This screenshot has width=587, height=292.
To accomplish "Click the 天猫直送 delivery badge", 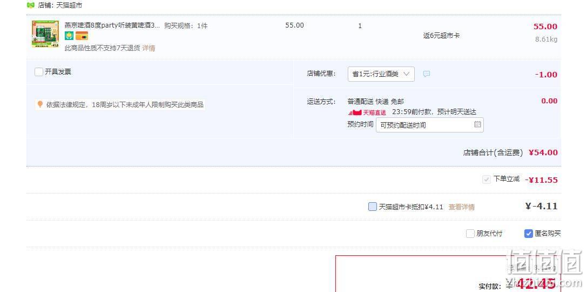I will coord(367,112).
